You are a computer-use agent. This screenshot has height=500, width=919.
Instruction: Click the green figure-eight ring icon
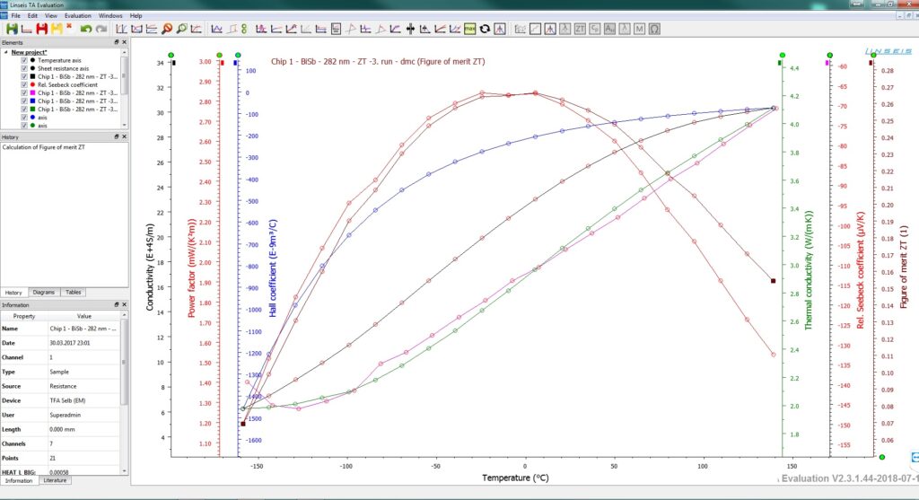click(x=244, y=29)
